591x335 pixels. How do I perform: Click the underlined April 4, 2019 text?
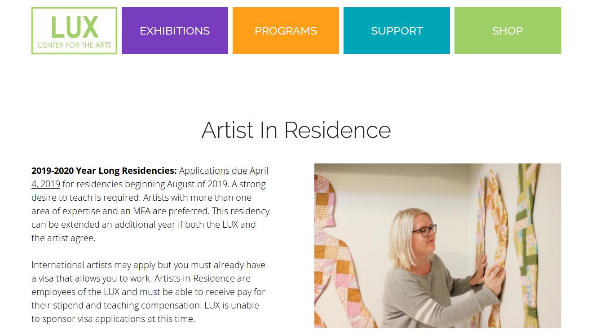(x=45, y=184)
